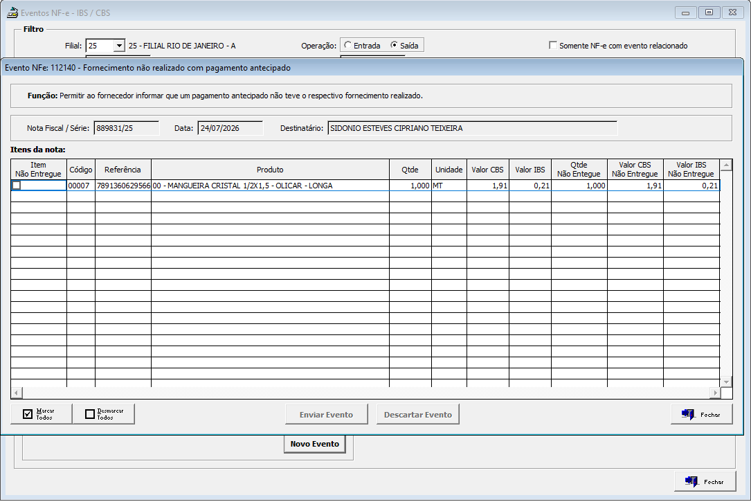This screenshot has height=502, width=751.
Task: Enable Somente NF-e com evento relacionado
Action: (553, 45)
